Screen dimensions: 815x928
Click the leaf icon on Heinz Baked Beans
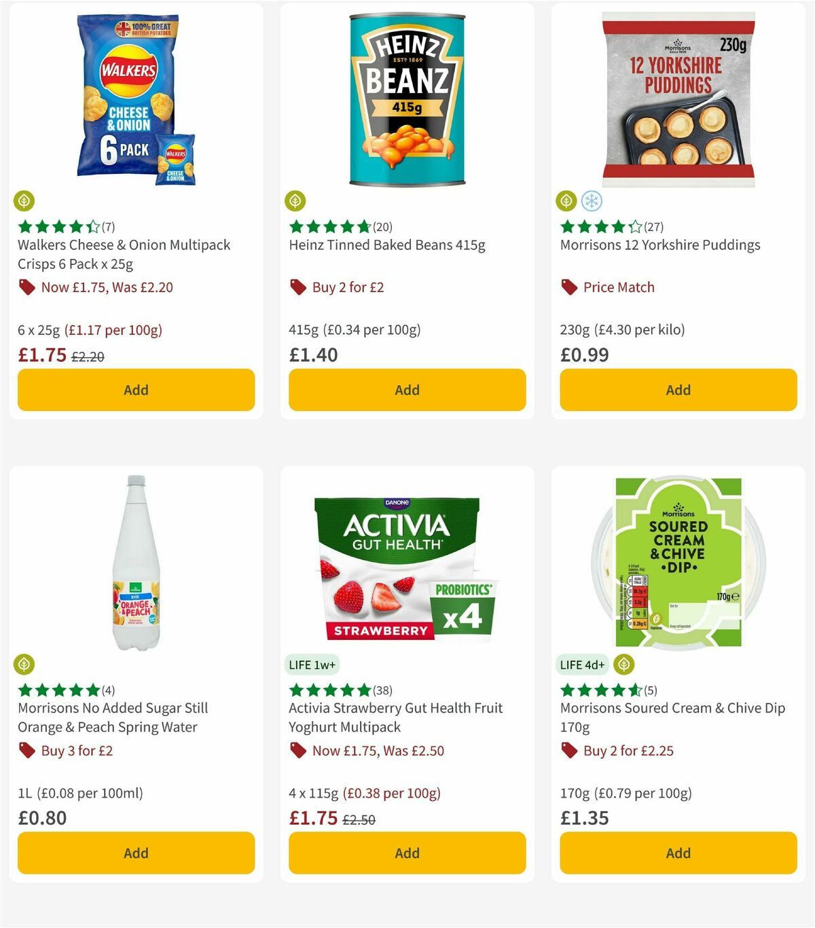point(295,201)
